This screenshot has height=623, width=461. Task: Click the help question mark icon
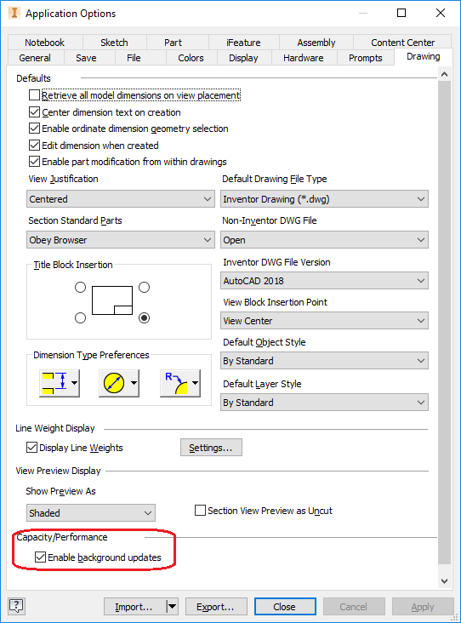click(16, 606)
